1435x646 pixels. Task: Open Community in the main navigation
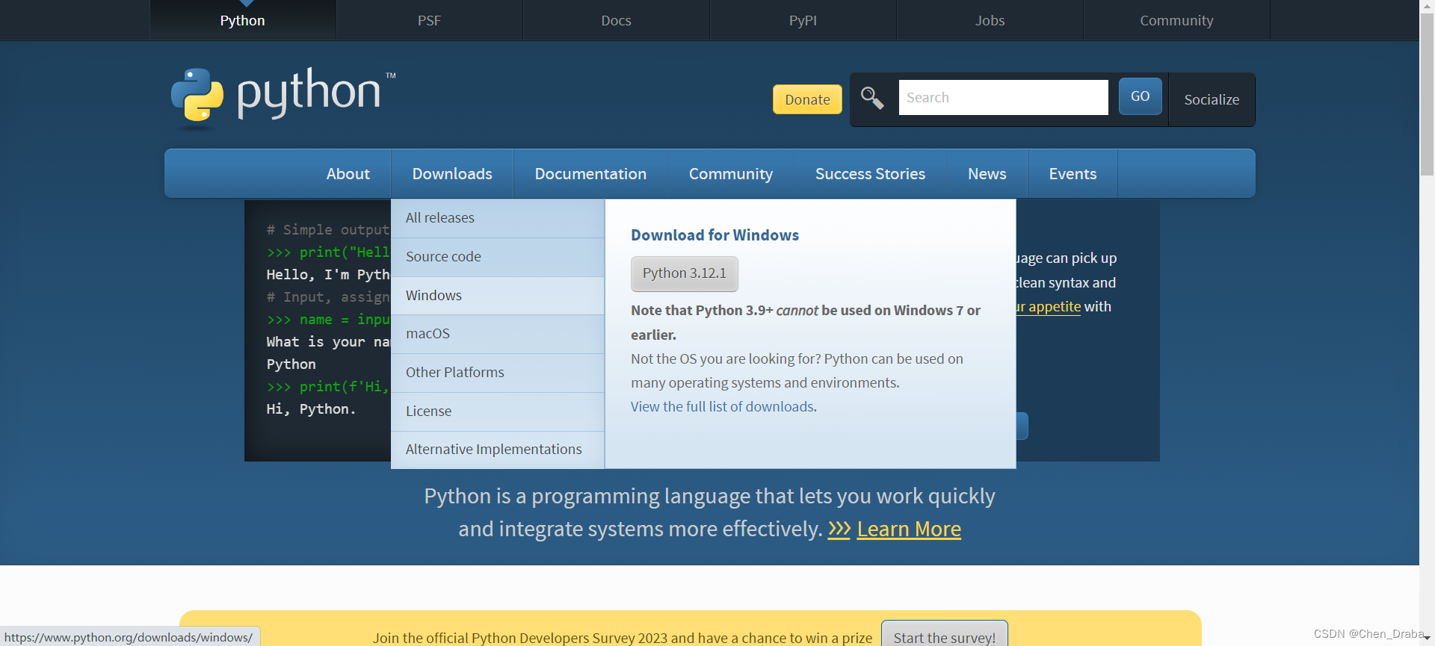pos(731,173)
